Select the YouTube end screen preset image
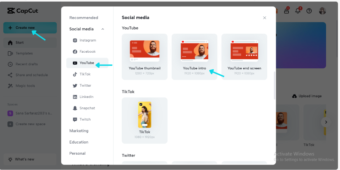The width and height of the screenshot is (340, 170). [244, 51]
